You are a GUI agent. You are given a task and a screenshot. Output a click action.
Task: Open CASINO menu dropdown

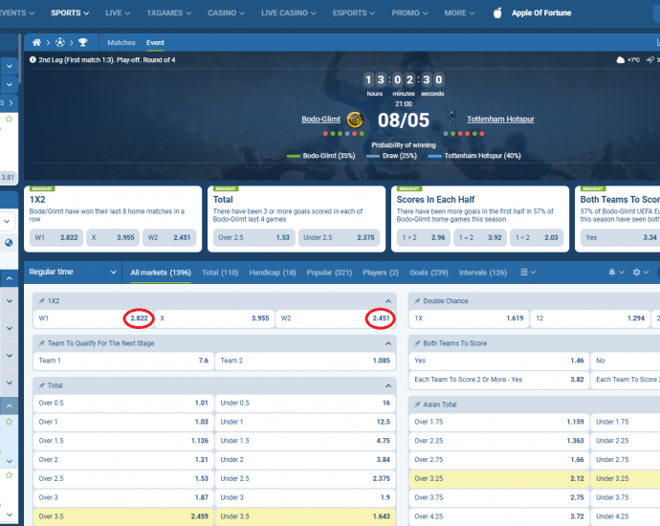[226, 13]
